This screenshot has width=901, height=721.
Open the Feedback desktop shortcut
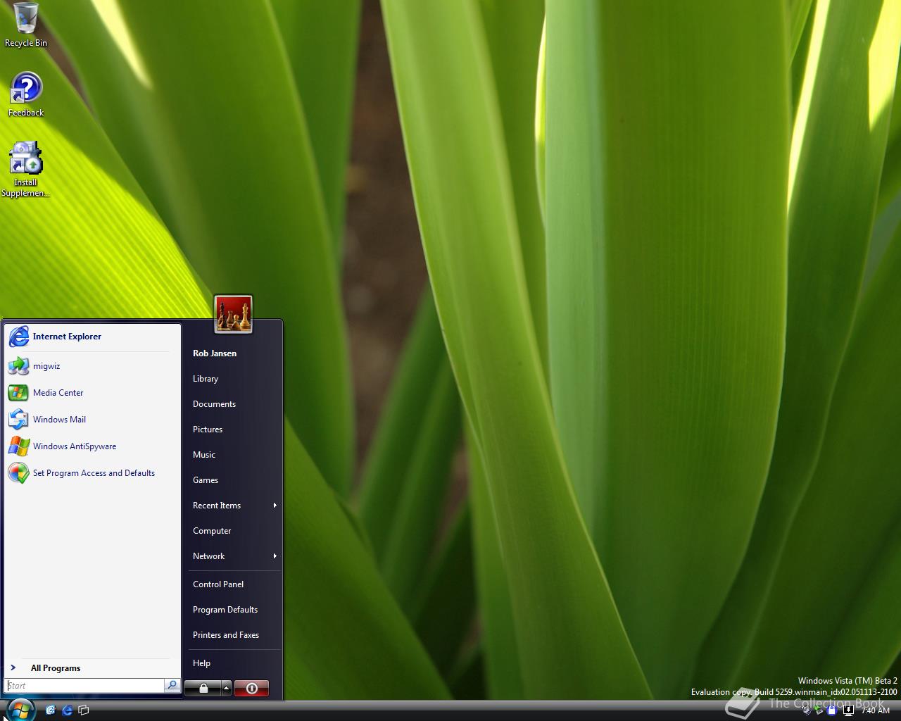click(x=26, y=94)
